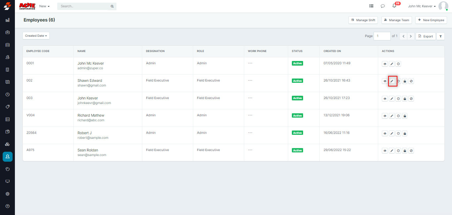452x215 pixels.
Task: View John Mc Keever via eye icon
Action: (385, 64)
